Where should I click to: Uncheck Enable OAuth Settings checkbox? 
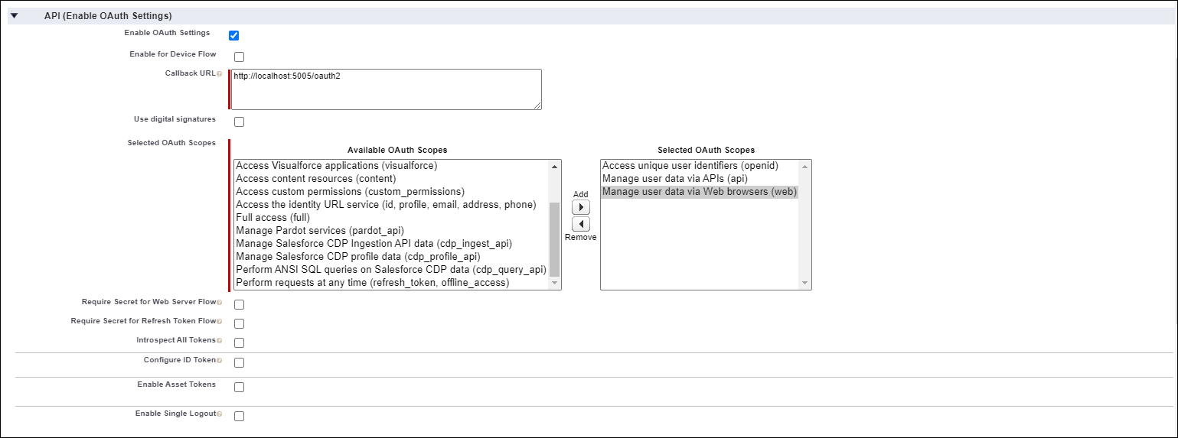(x=234, y=35)
